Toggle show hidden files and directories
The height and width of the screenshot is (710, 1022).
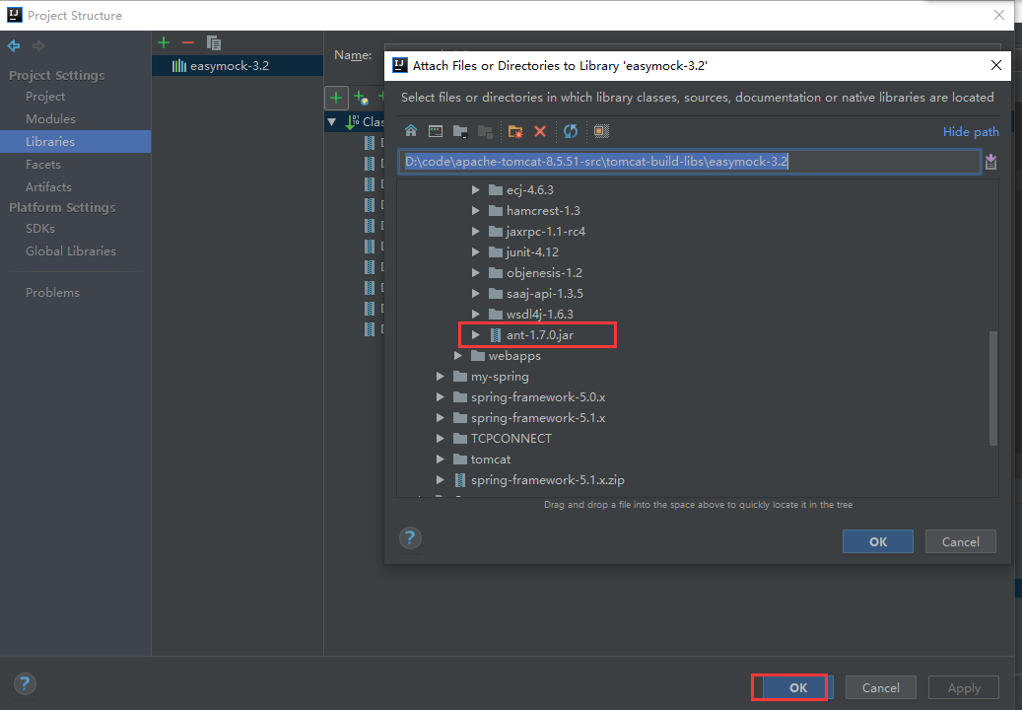tap(601, 131)
